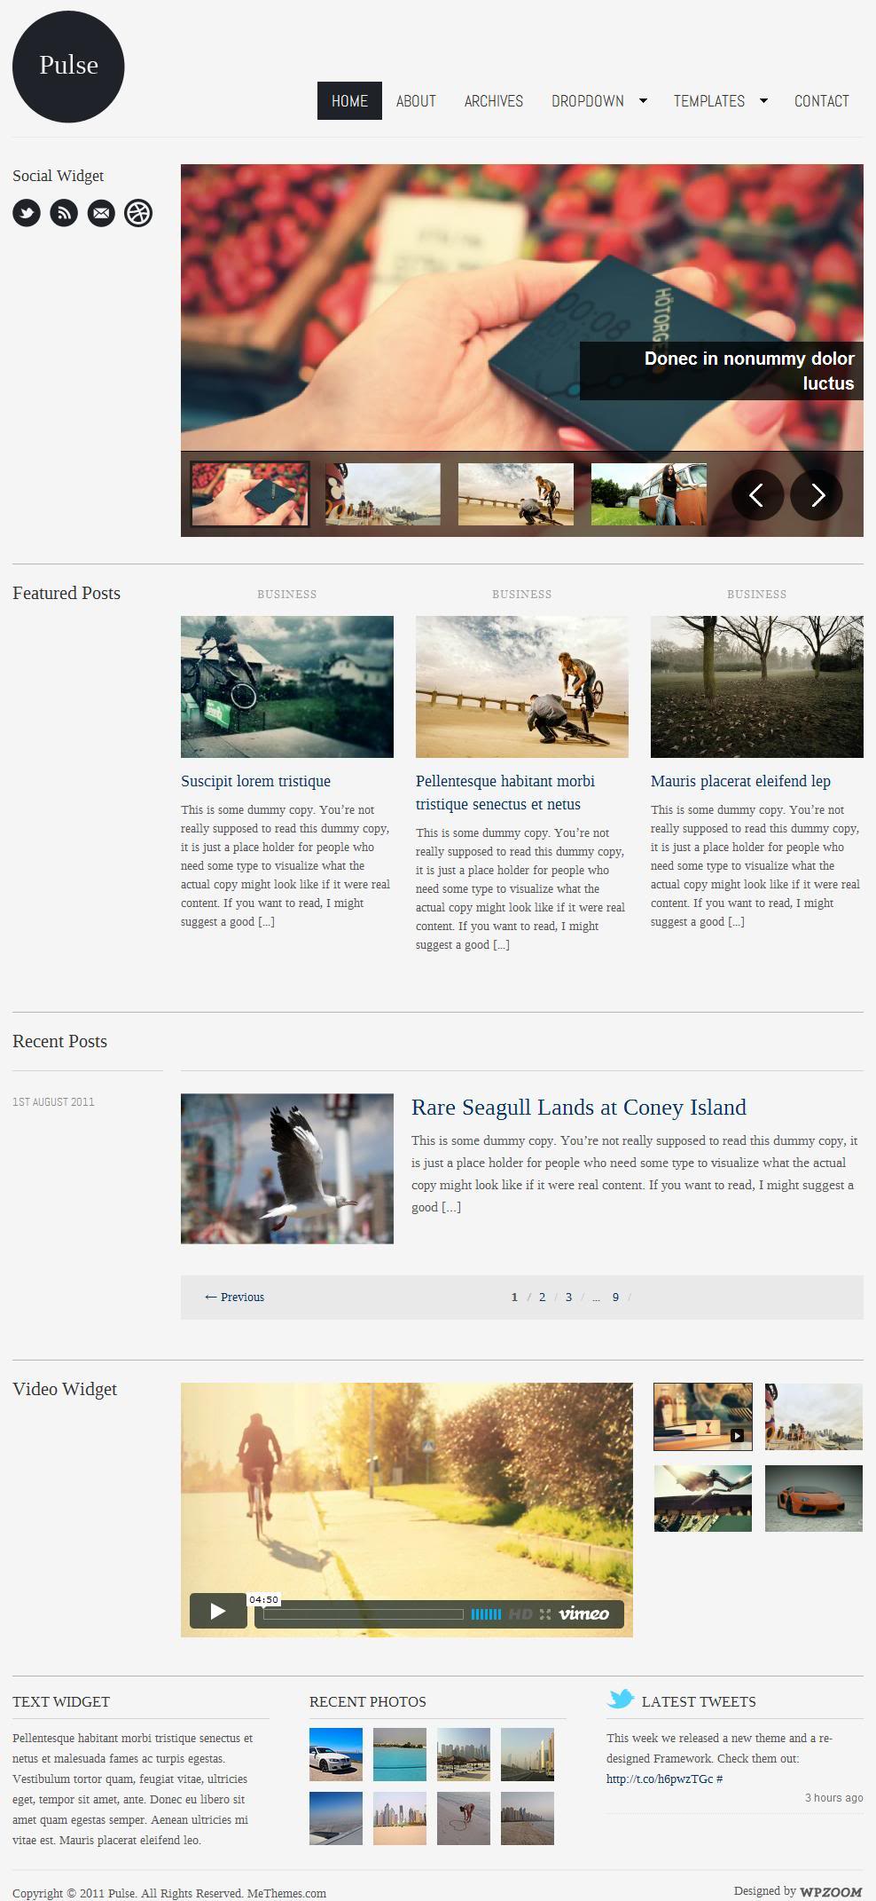Open the 'Suscipit lorem tristique' post

pyautogui.click(x=255, y=781)
